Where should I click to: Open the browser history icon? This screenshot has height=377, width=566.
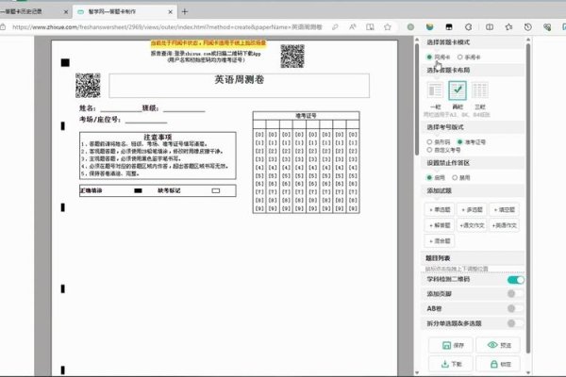pos(527,27)
